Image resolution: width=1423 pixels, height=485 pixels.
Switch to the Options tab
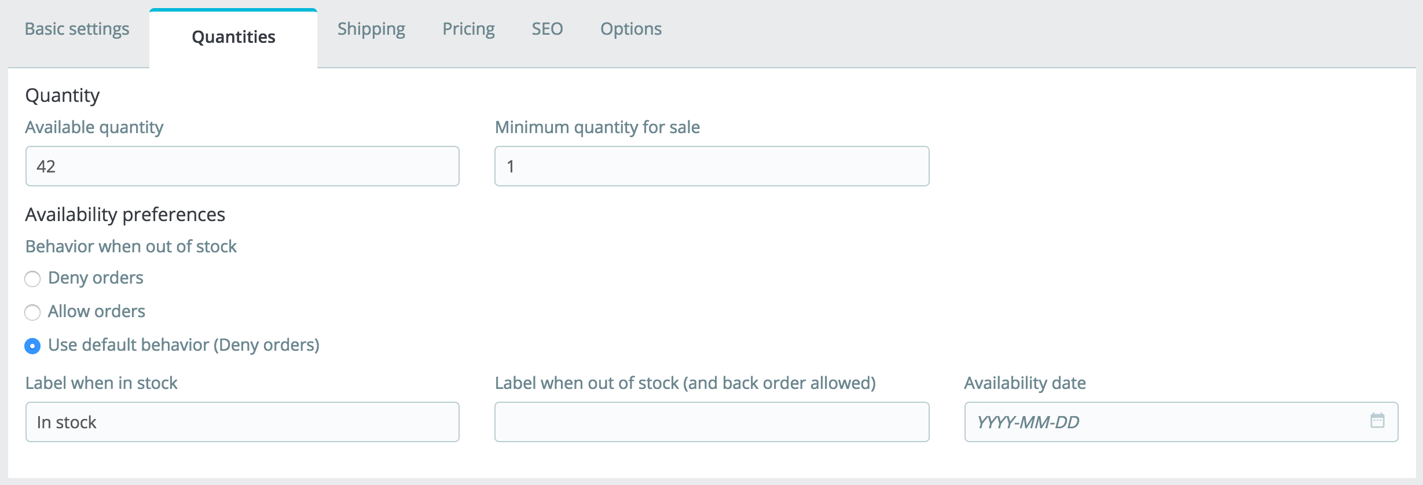tap(630, 29)
